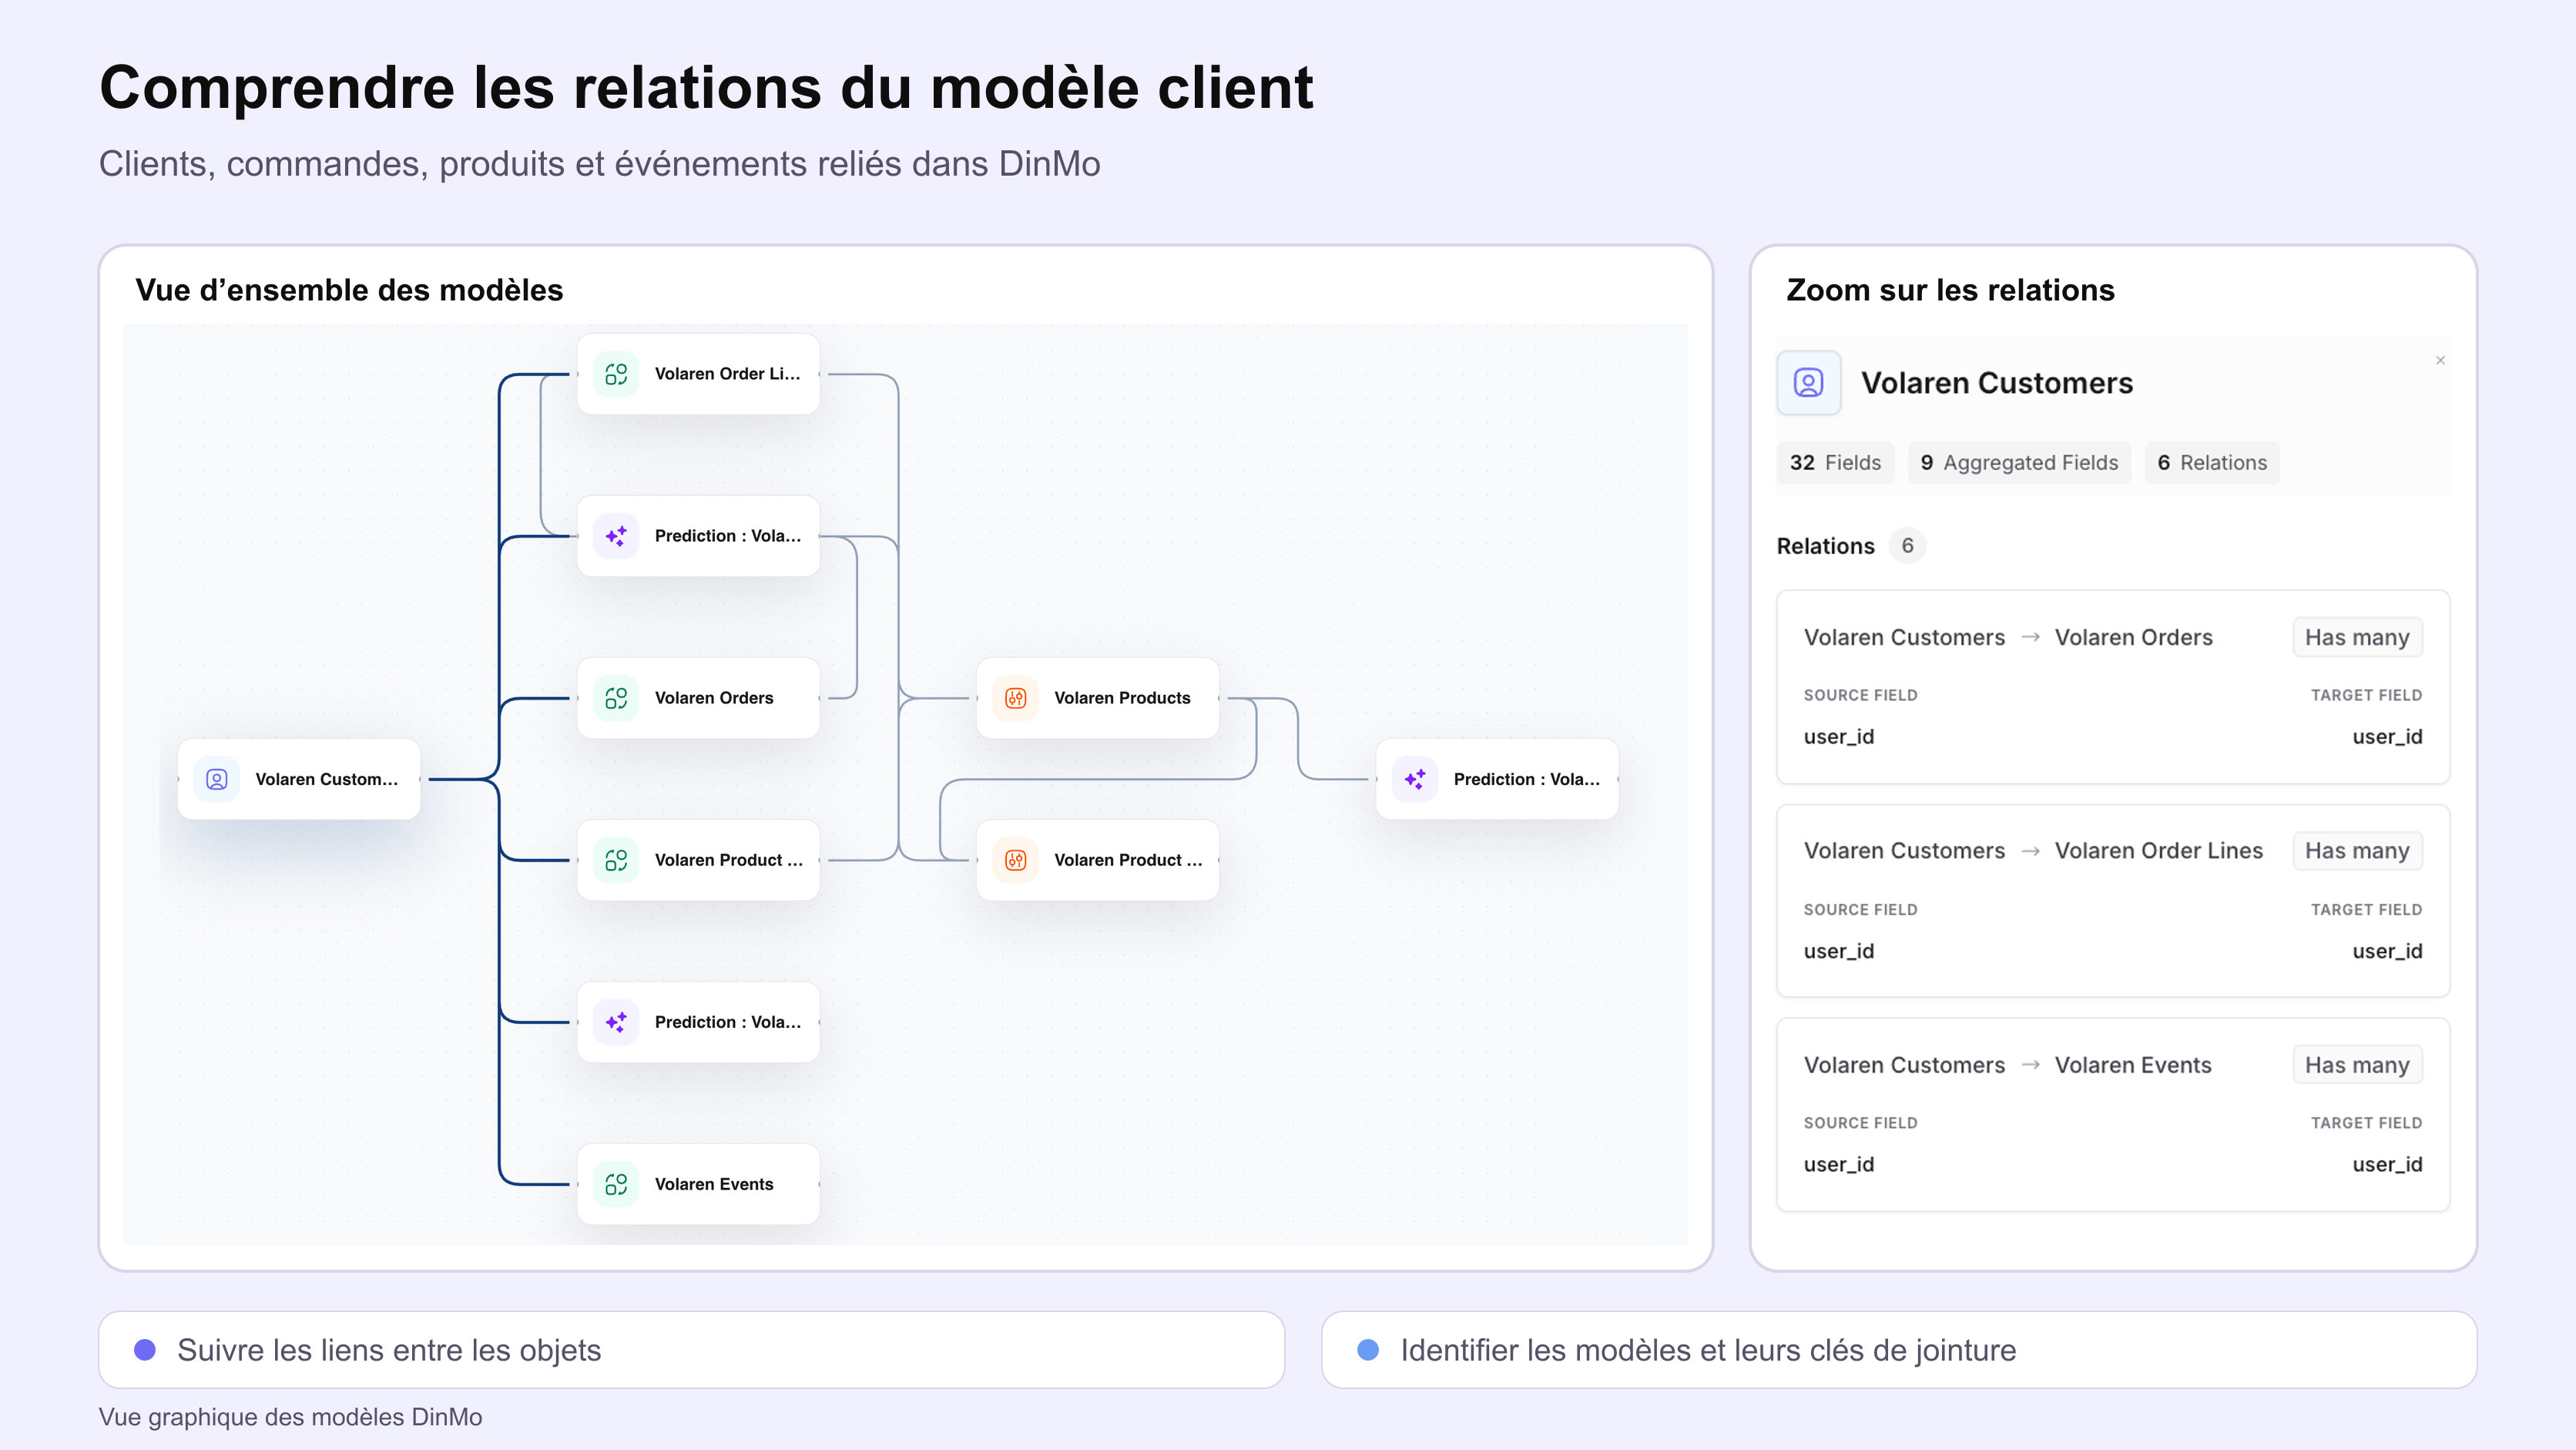The height and width of the screenshot is (1450, 2576).
Task: Close the Volaren Customers detail panel
Action: (x=2440, y=360)
